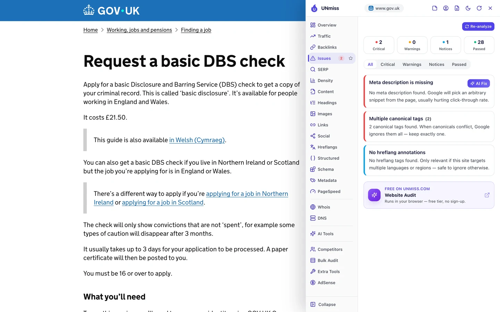
Task: Open the 'Multiple canonical tags' issue card
Action: [429, 126]
